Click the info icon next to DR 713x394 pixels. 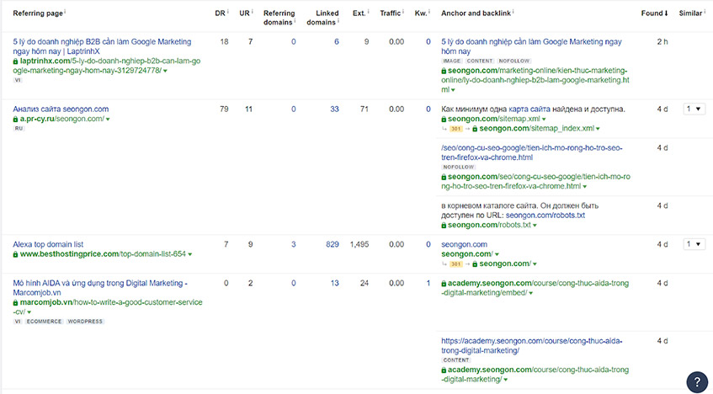point(228,12)
